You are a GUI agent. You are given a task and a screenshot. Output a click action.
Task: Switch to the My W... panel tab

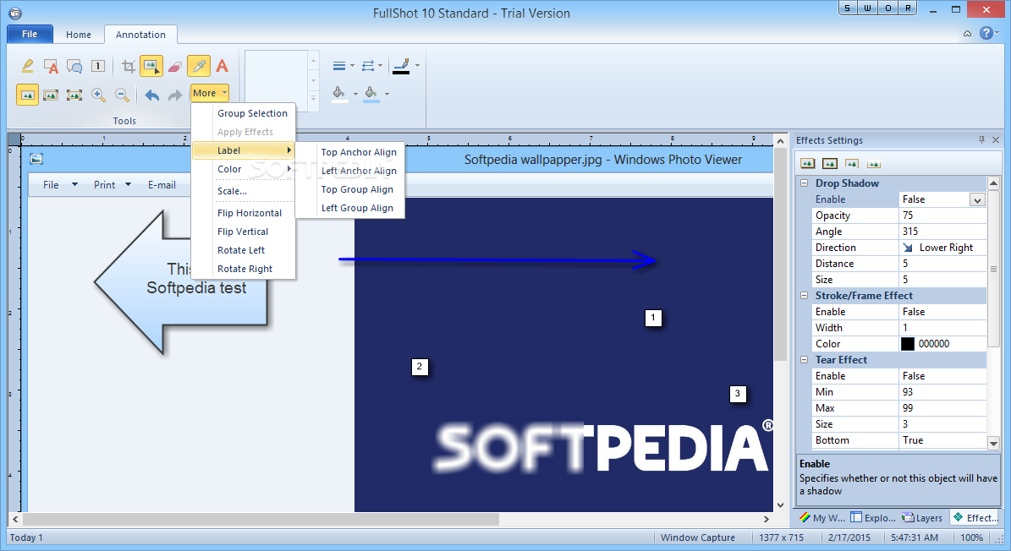pyautogui.click(x=822, y=517)
